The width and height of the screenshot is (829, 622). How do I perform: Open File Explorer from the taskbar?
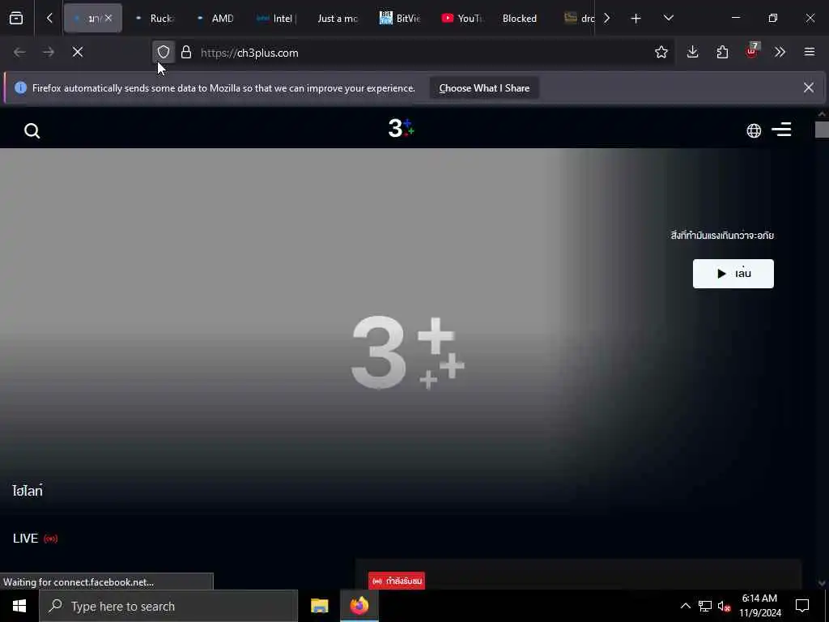pos(319,606)
